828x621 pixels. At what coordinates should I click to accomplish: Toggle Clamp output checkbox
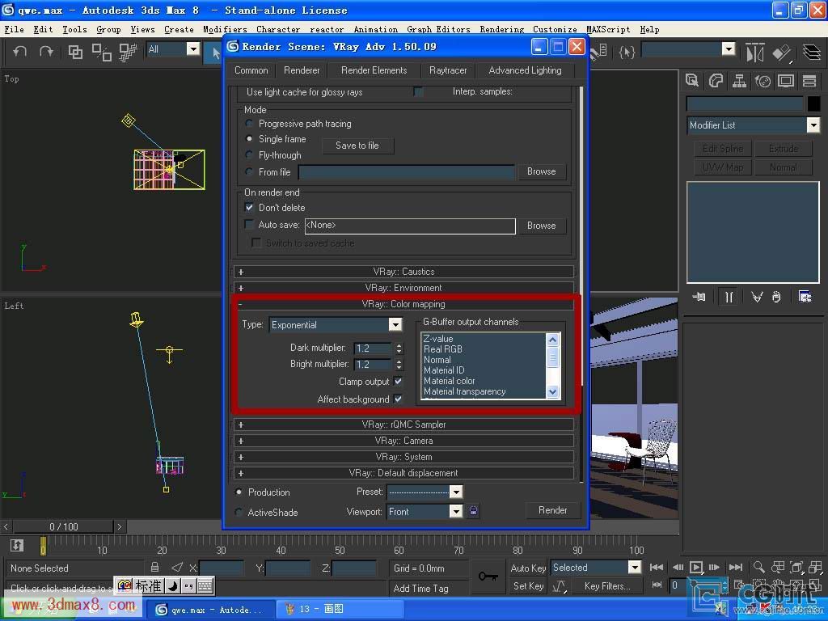(398, 381)
